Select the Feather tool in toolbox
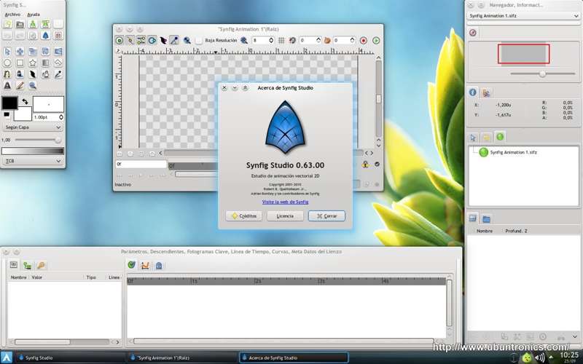The height and width of the screenshot is (364, 583). click(33, 74)
